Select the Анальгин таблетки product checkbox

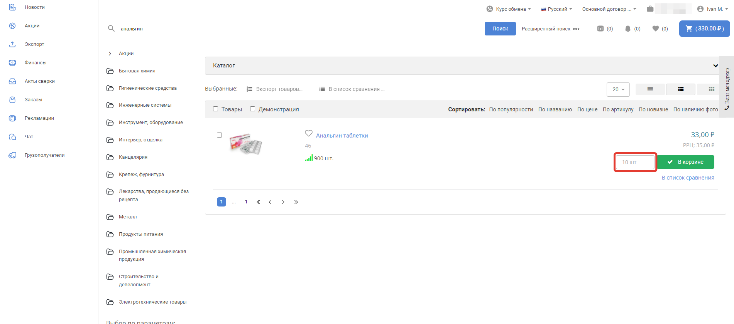pyautogui.click(x=220, y=135)
